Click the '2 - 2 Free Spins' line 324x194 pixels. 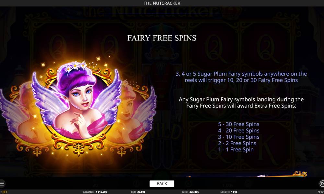point(237,143)
